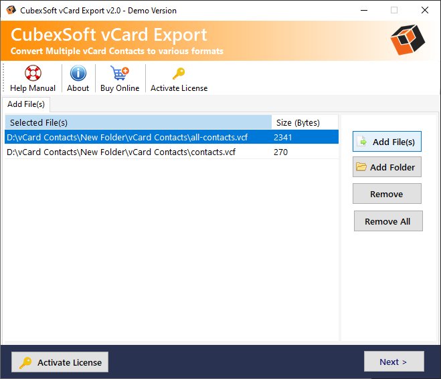Click the Remove All button

[x=388, y=221]
